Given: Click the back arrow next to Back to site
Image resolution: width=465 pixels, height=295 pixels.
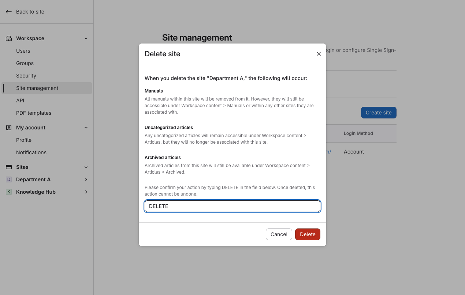Looking at the screenshot, I should tap(8, 11).
